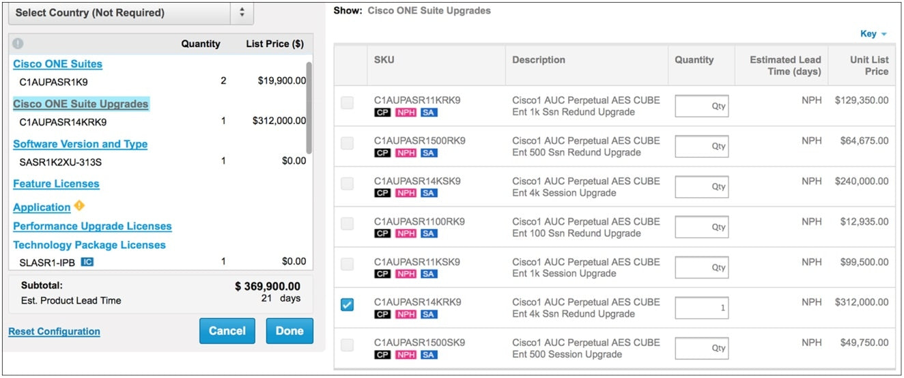The image size is (904, 378).
Task: Go to Performance Upgrade Licenses
Action: 92,227
